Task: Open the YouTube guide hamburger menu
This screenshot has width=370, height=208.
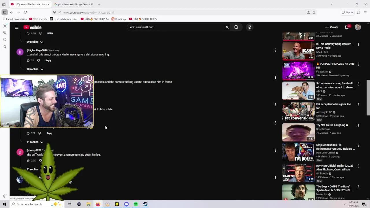Action: [16, 27]
